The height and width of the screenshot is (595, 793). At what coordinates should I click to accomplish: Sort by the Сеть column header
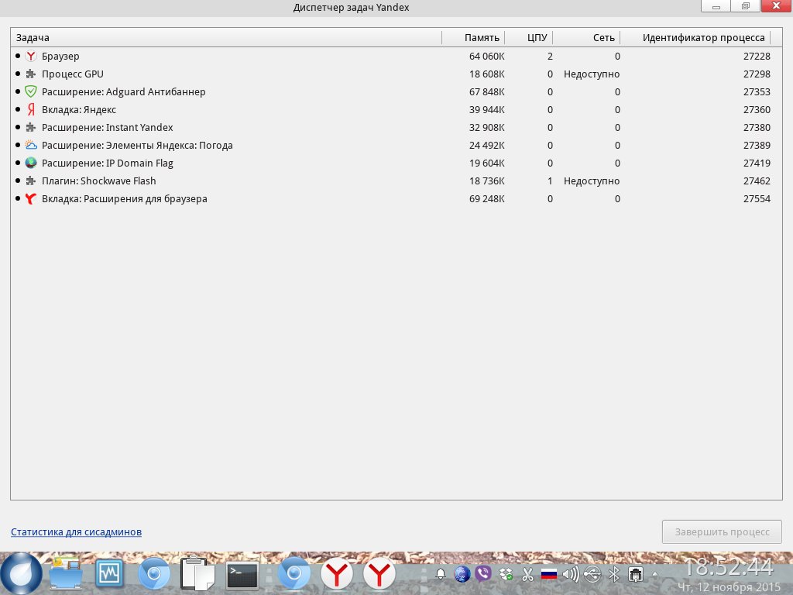pos(587,37)
